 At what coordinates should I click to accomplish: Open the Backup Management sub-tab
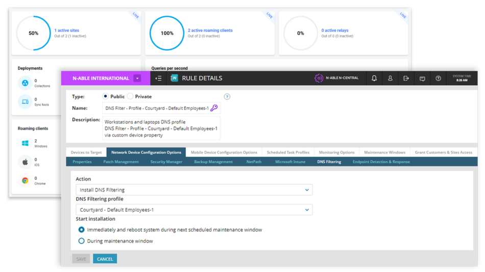coord(213,162)
